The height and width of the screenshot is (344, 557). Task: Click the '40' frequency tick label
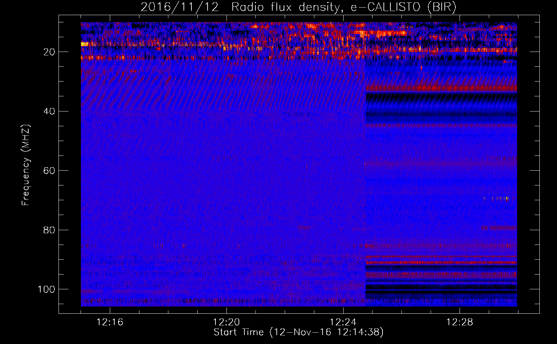pos(50,111)
